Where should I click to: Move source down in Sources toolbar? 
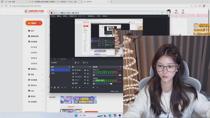86,88
